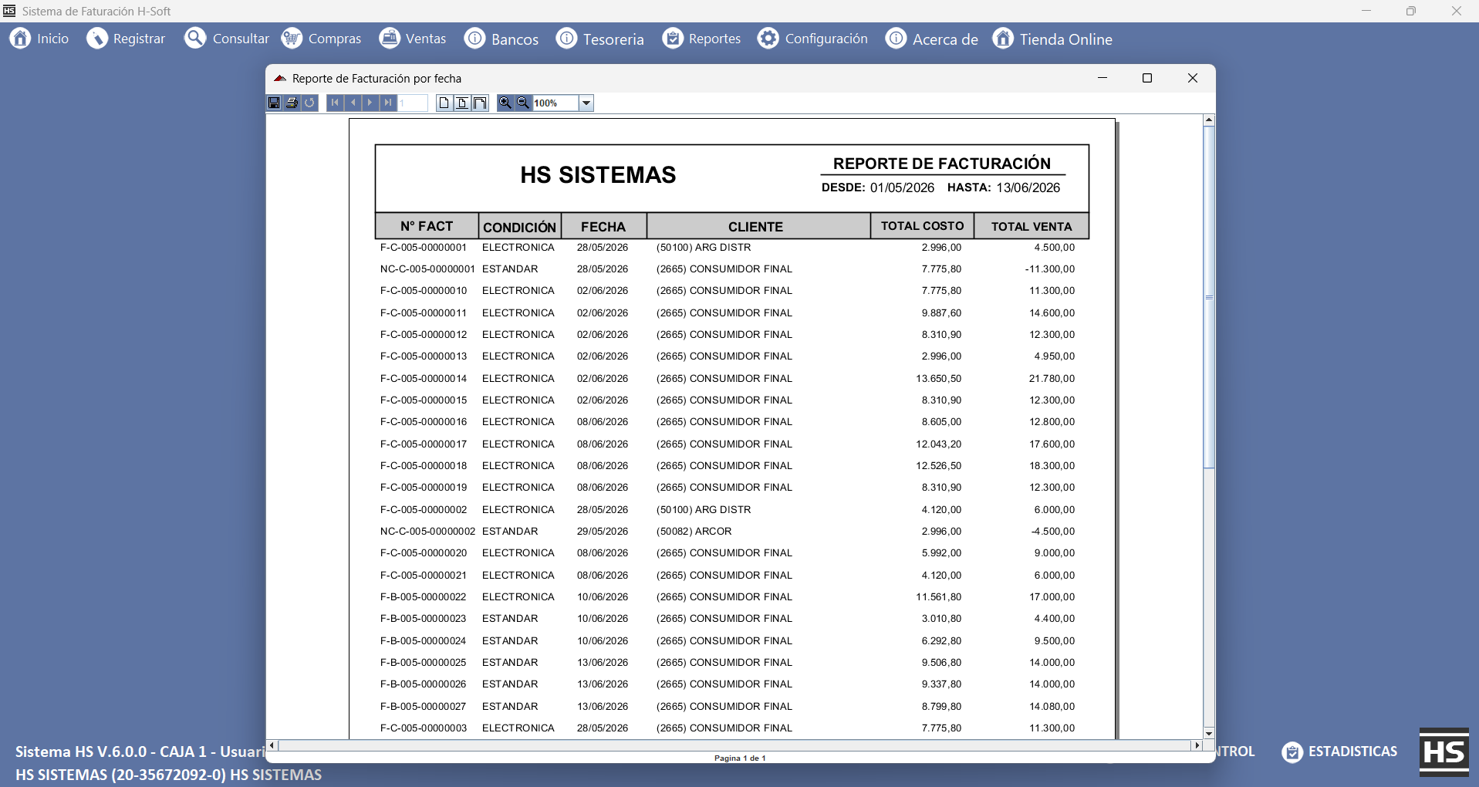Click the -11.300,00 total venta value

point(1050,269)
